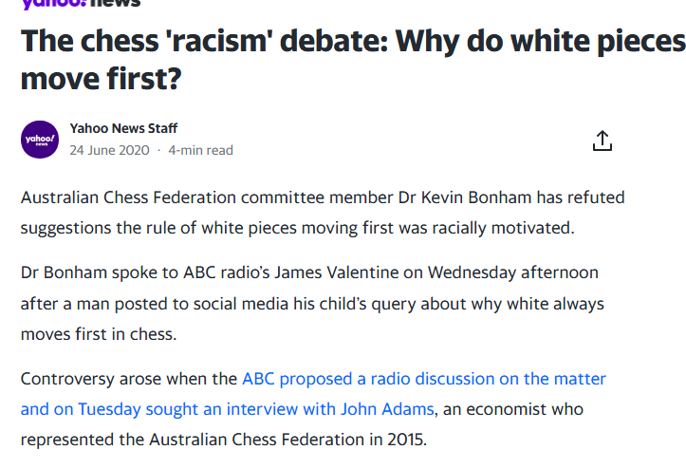Click the phrase 'moves first in chess.'
The height and width of the screenshot is (469, 686).
[x=99, y=334]
